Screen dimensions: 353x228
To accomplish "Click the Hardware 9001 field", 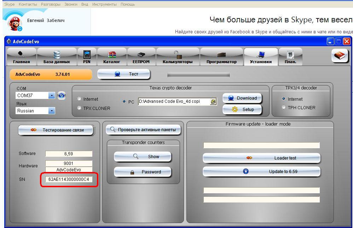I will [x=69, y=163].
